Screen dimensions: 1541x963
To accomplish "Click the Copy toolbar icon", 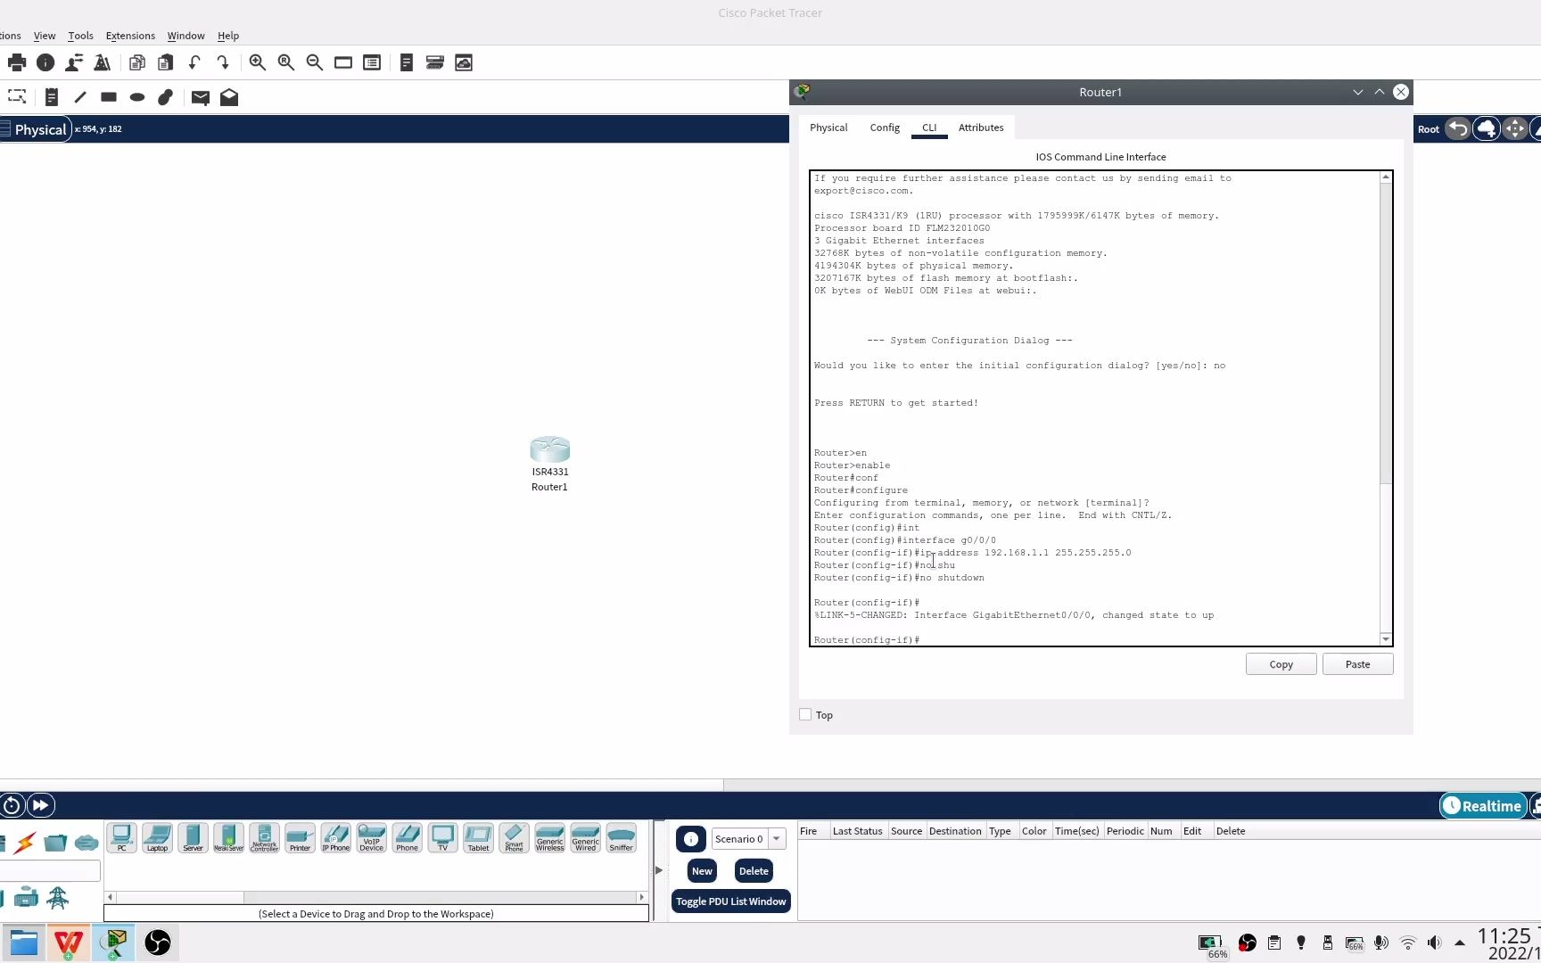I will 137,62.
